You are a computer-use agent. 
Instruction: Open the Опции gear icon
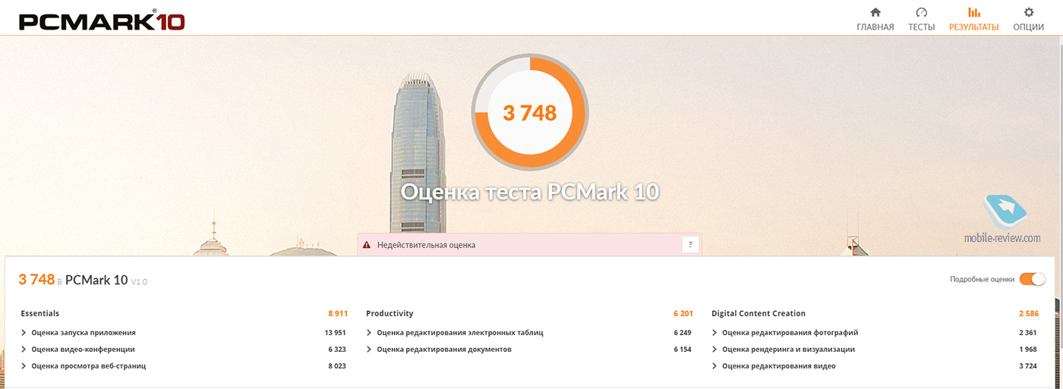click(1028, 12)
